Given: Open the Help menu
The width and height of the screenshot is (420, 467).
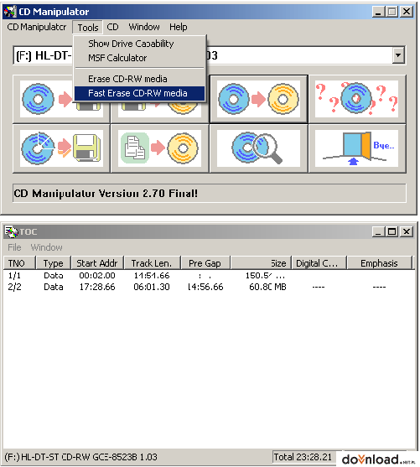Looking at the screenshot, I should [178, 27].
